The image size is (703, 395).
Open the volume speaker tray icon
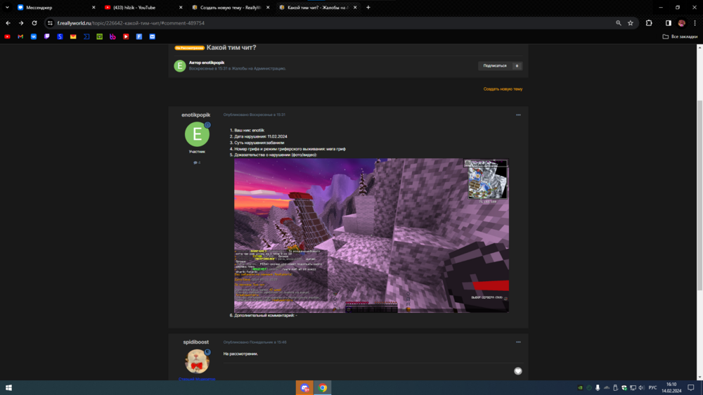642,388
